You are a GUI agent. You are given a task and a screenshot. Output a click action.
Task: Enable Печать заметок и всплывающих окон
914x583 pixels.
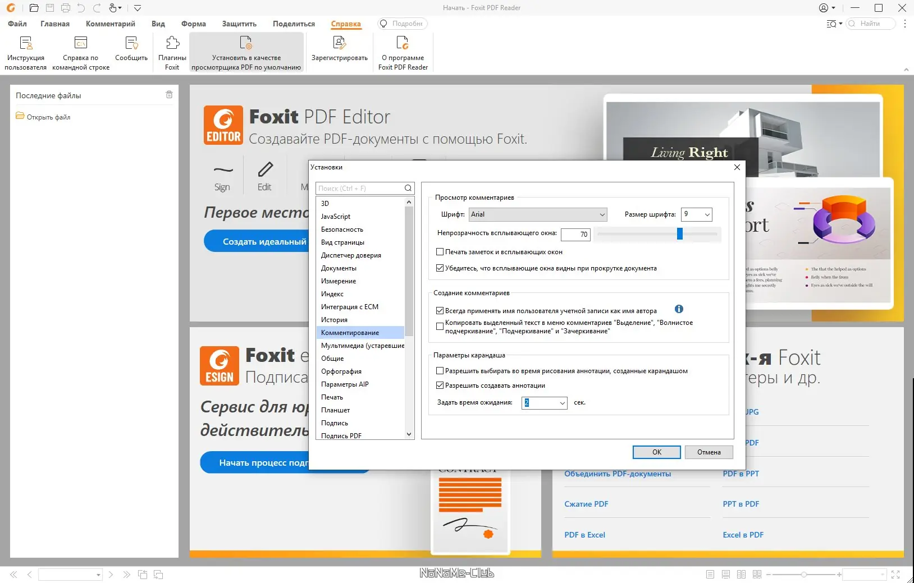click(440, 252)
